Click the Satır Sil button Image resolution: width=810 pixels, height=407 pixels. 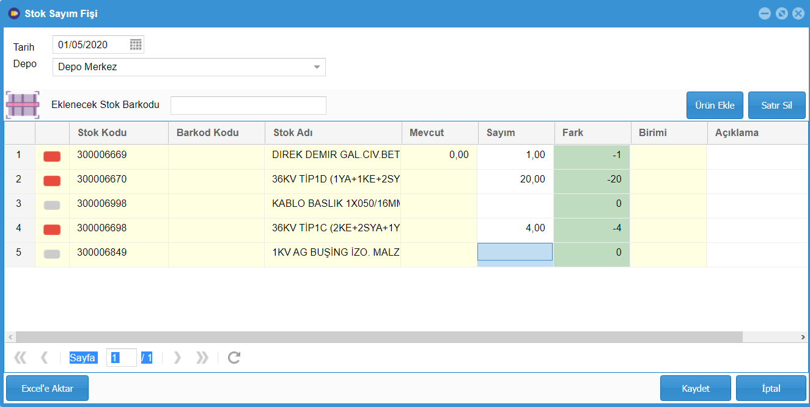pyautogui.click(x=776, y=106)
